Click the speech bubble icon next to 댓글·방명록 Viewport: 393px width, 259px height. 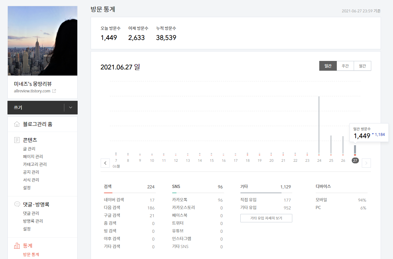(17, 205)
